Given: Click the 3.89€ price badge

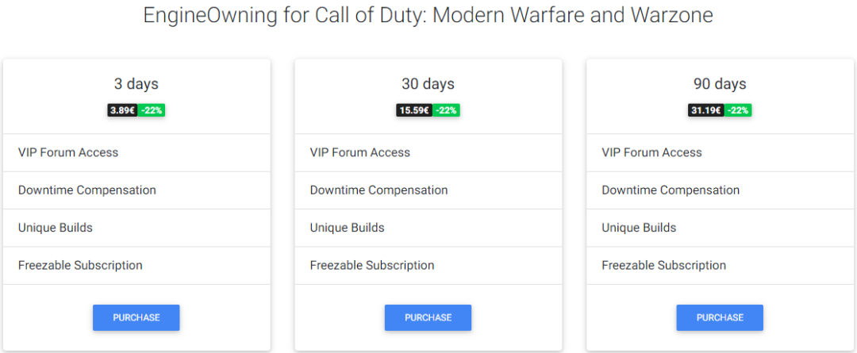Looking at the screenshot, I should 123,110.
